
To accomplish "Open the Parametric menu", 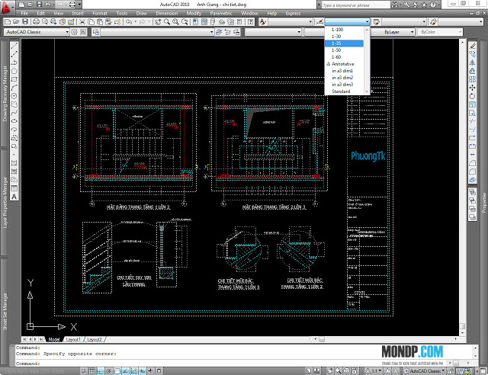I will pyautogui.click(x=221, y=14).
